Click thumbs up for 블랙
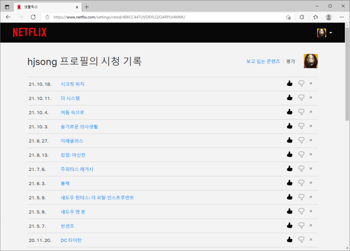The image size is (350, 251). click(289, 183)
